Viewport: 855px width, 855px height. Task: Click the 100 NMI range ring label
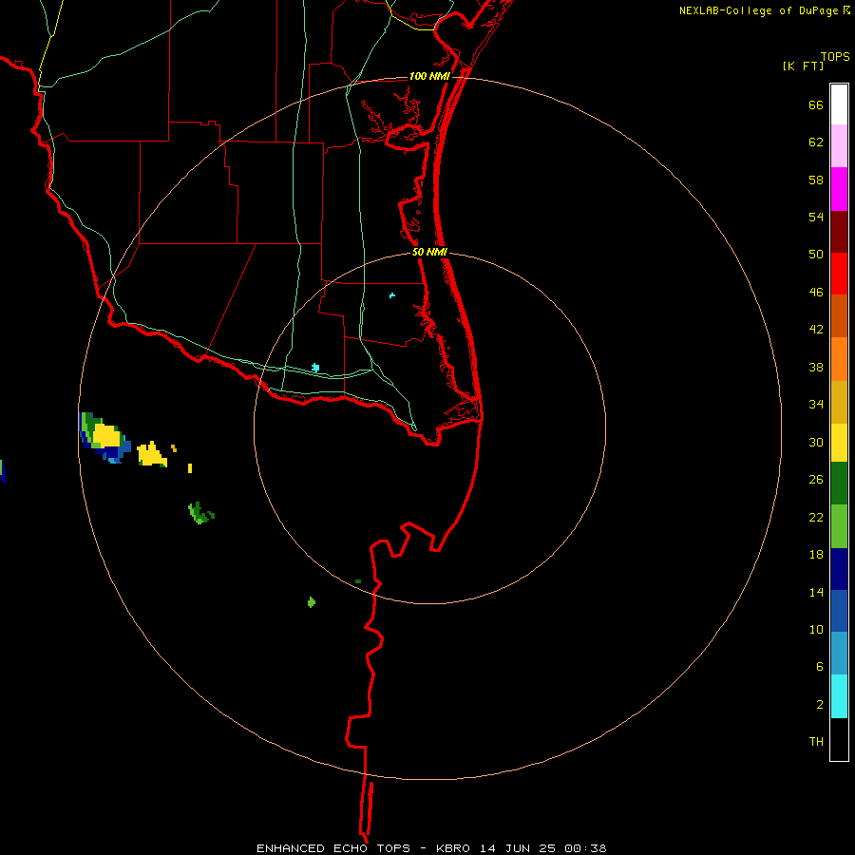(x=429, y=76)
